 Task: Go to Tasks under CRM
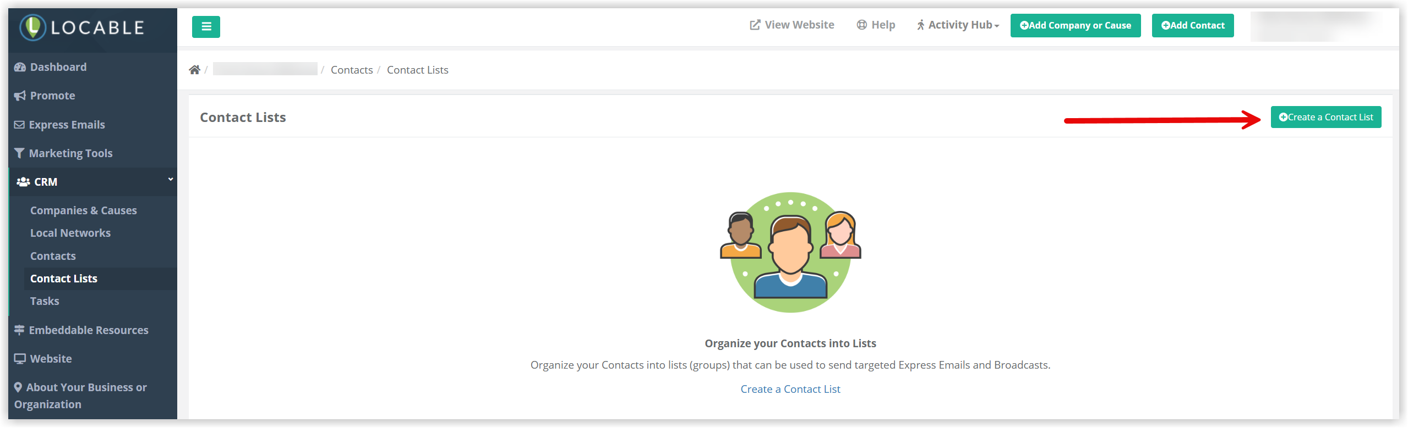(x=45, y=301)
